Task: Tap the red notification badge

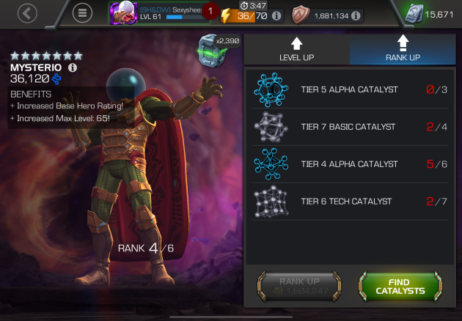Action: tap(210, 11)
